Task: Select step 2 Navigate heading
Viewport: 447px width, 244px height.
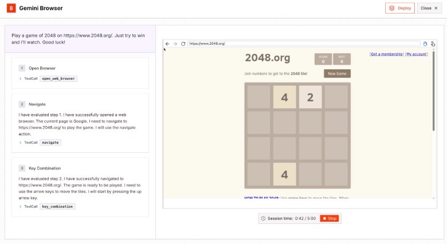Action: click(37, 104)
